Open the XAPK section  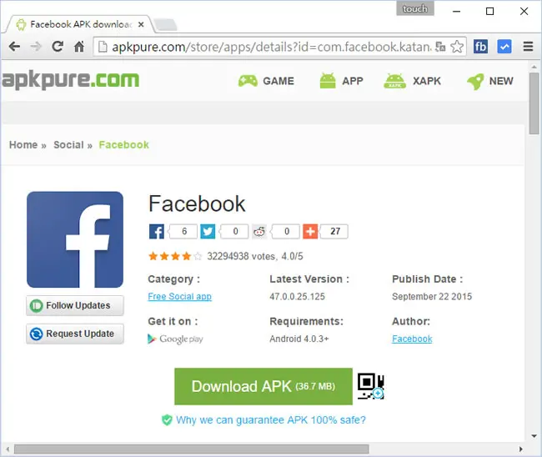click(x=412, y=81)
